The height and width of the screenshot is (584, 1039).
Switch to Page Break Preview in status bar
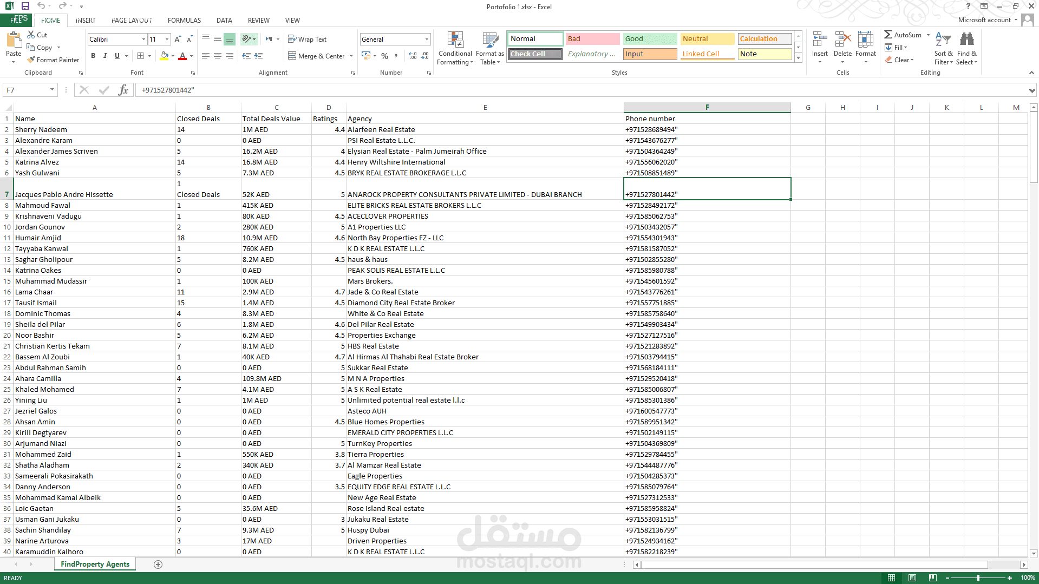click(x=932, y=578)
